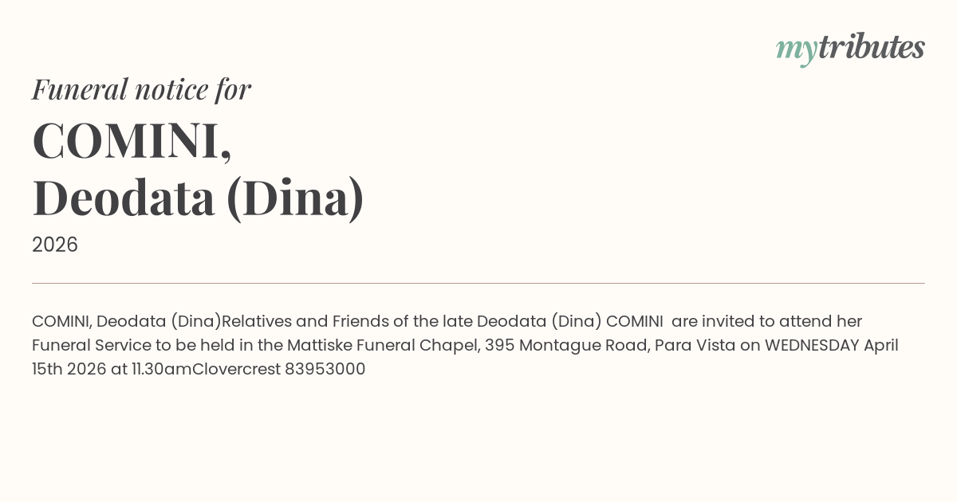The height and width of the screenshot is (502, 957).
Task: Click the phone number 83953000
Action: 325,369
